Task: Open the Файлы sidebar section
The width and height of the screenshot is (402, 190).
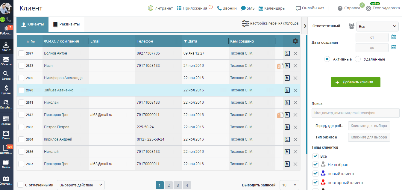Action: [x=7, y=164]
